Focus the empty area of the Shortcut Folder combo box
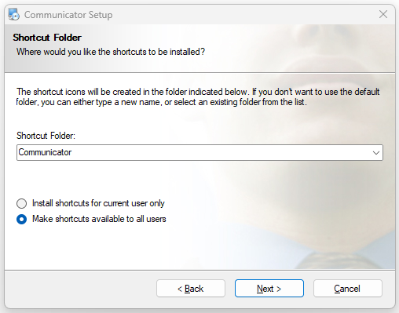 point(220,153)
